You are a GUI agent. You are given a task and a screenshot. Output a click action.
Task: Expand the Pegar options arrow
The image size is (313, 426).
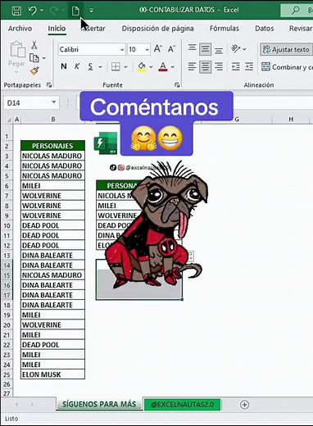(16, 72)
